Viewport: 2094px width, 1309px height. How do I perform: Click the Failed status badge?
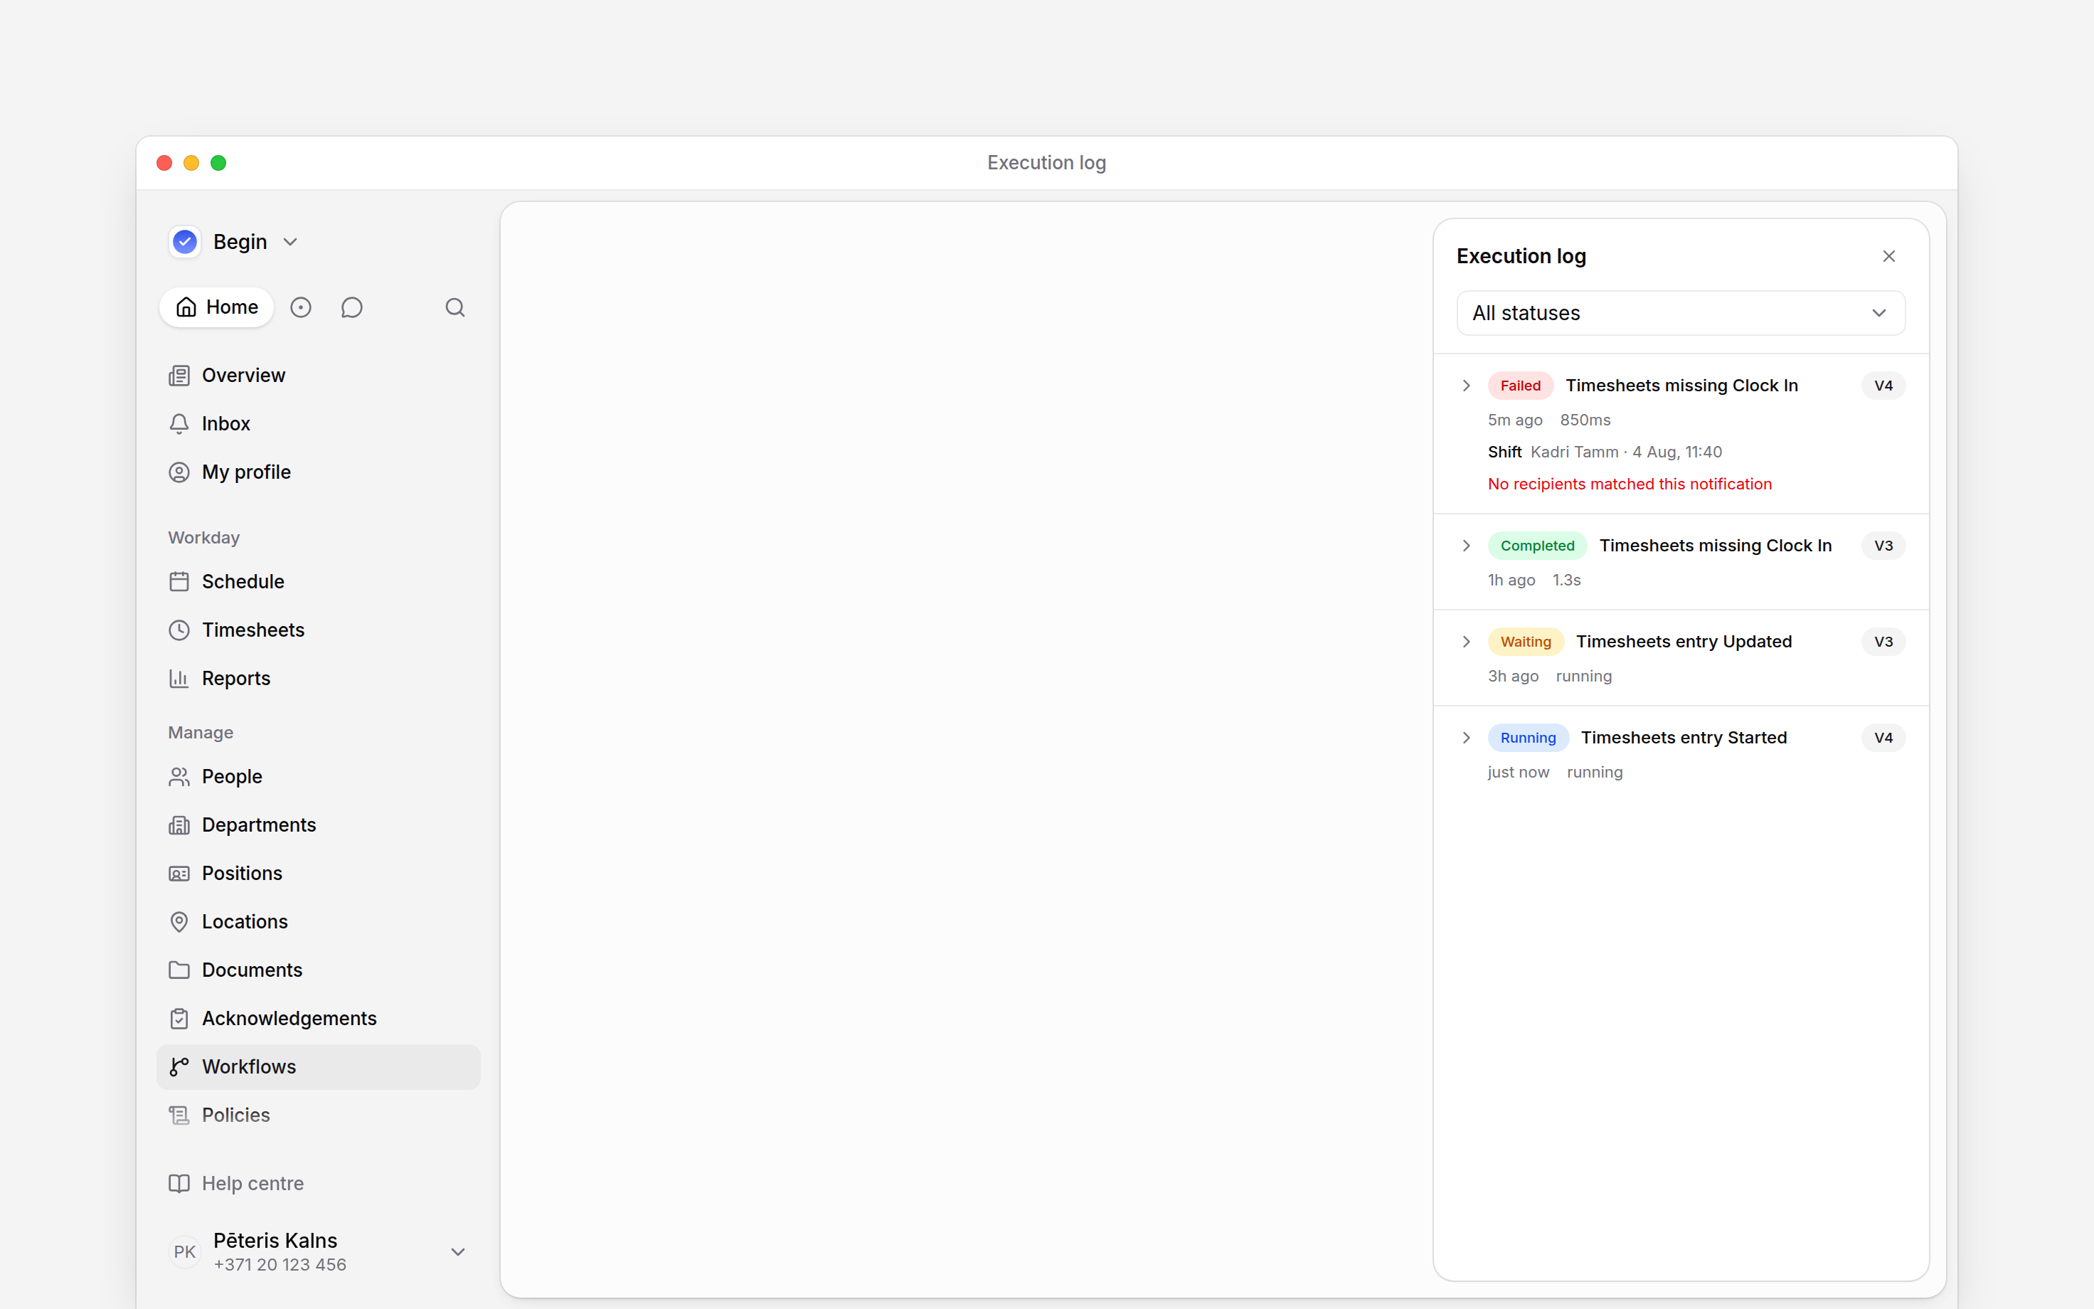click(x=1520, y=386)
